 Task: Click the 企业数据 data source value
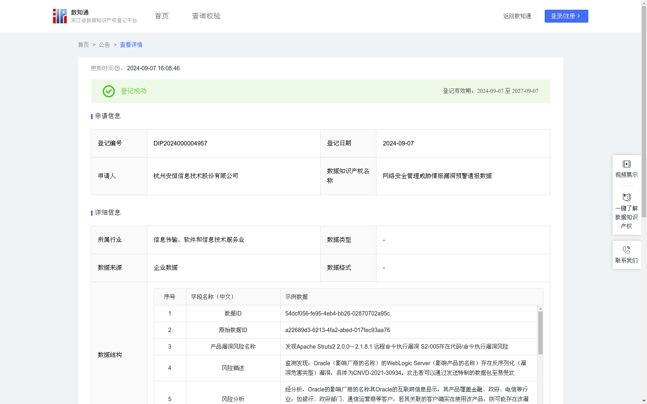point(165,268)
